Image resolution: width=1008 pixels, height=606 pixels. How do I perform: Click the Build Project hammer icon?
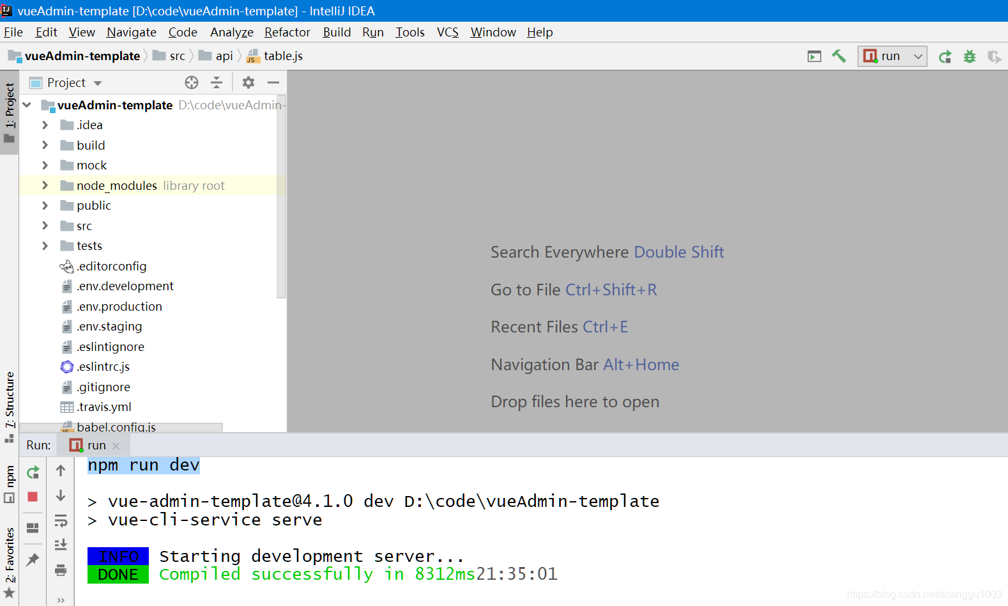839,56
